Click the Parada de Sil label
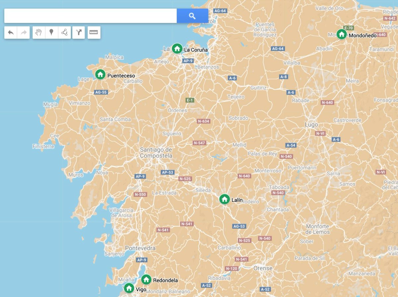 (x=310, y=258)
